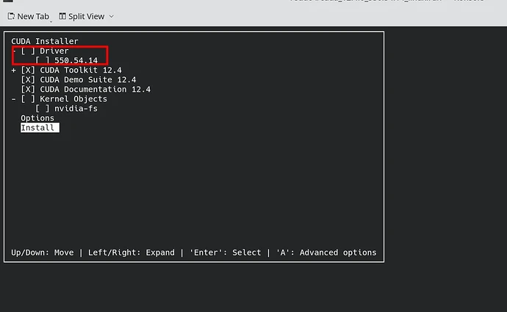Open the Split View dropdown arrow

[x=110, y=16]
